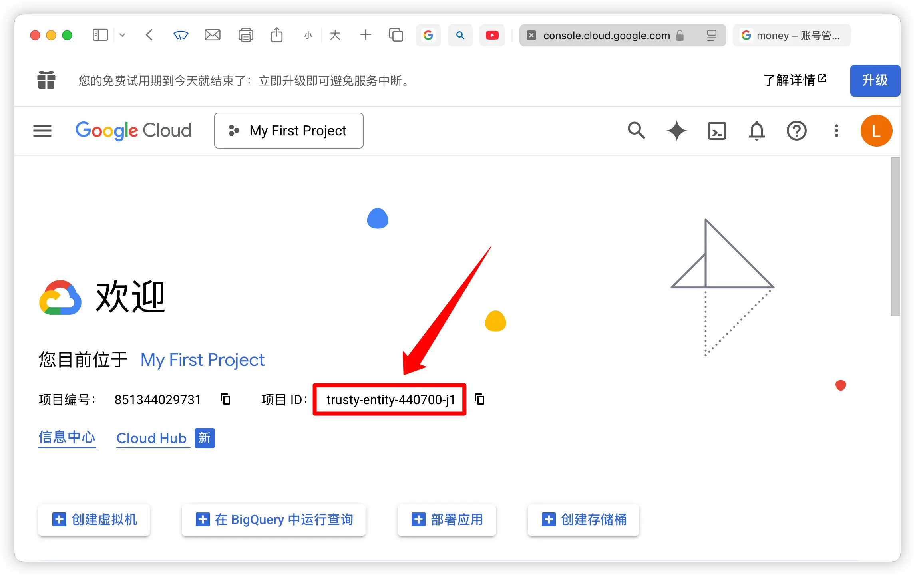Toggle the Safari sidebar icon
The height and width of the screenshot is (576, 915).
tap(100, 35)
